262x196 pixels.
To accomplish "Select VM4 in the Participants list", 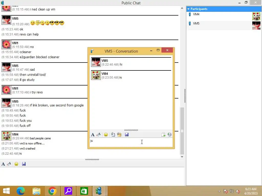I will (x=224, y=16).
